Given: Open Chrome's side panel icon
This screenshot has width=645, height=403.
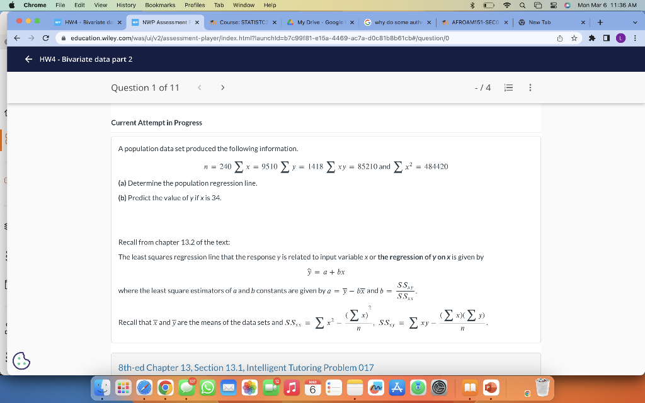Looking at the screenshot, I should coord(606,37).
